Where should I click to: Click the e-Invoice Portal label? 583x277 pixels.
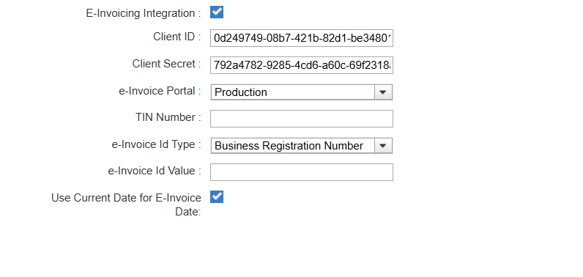pyautogui.click(x=160, y=91)
